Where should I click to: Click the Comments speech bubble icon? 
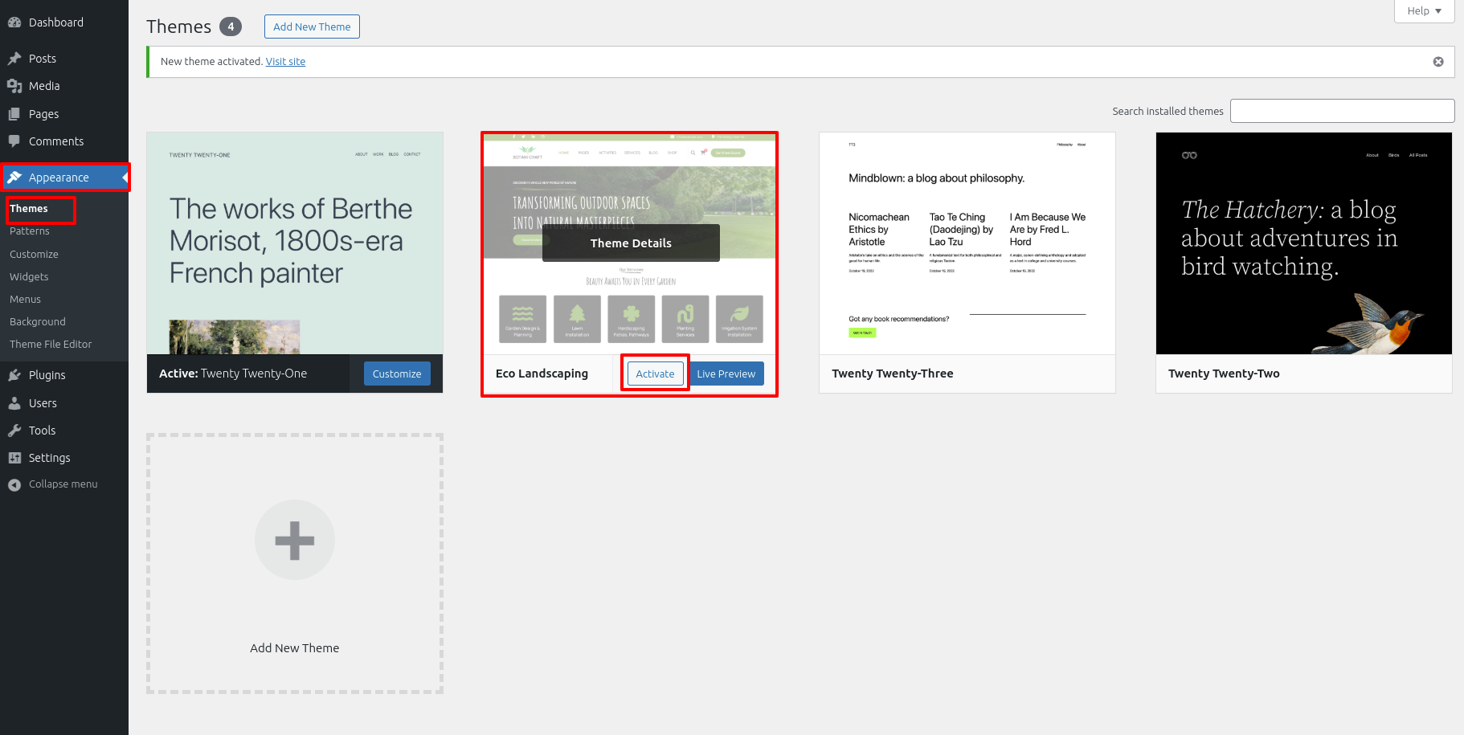14,141
